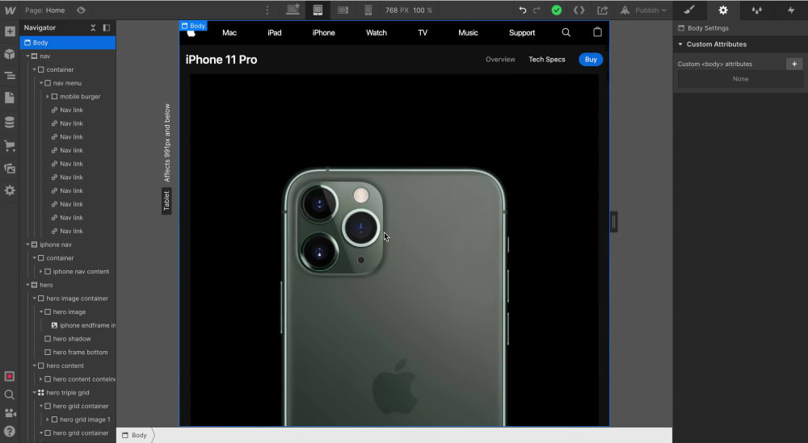
Task: Click Music link in page nav
Action: 469,32
